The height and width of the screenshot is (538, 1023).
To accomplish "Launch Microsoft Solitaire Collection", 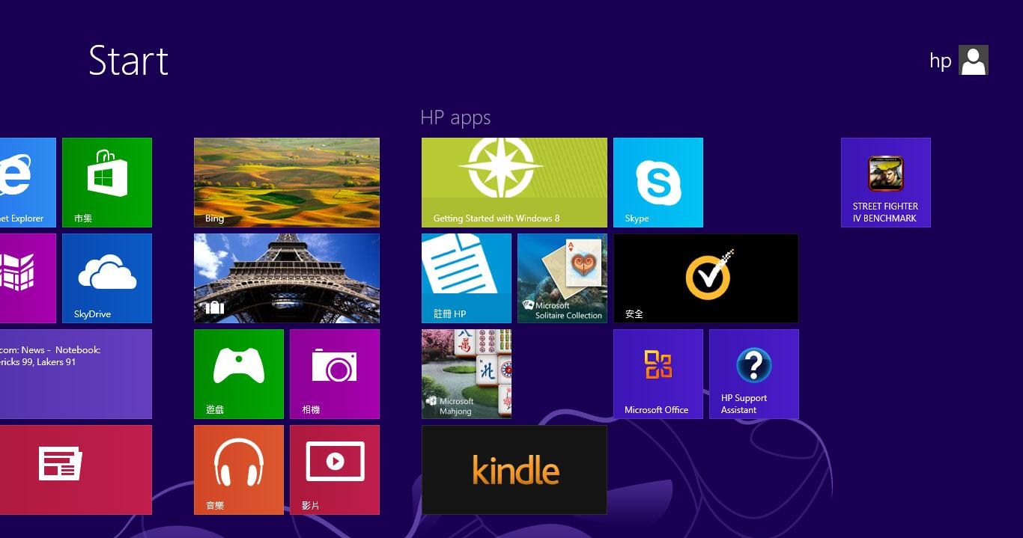I will click(562, 278).
